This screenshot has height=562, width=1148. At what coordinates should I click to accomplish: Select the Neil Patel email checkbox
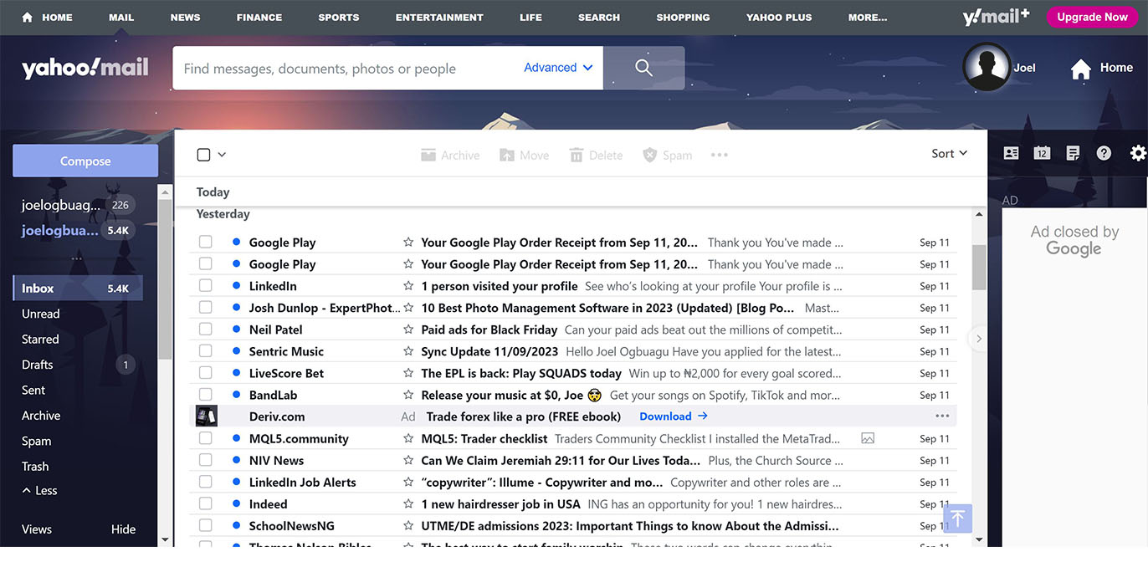(x=206, y=330)
